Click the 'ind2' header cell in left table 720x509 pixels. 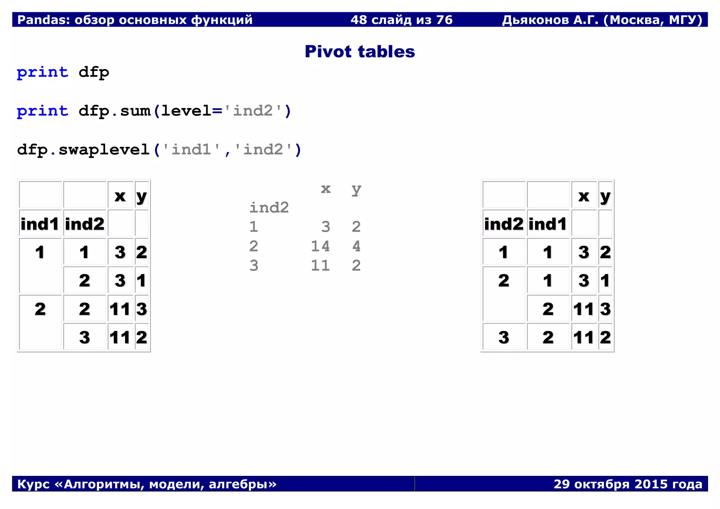[x=85, y=224]
